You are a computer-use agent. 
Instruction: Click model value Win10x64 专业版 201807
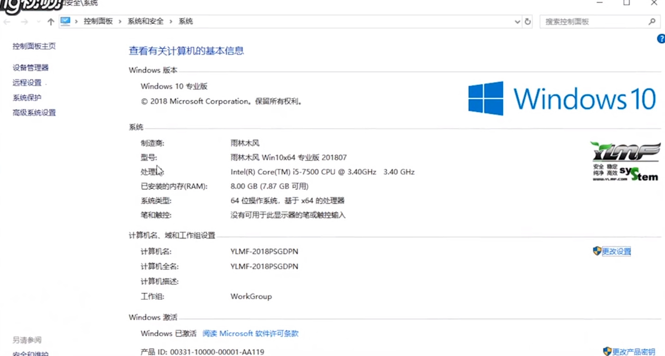click(288, 158)
